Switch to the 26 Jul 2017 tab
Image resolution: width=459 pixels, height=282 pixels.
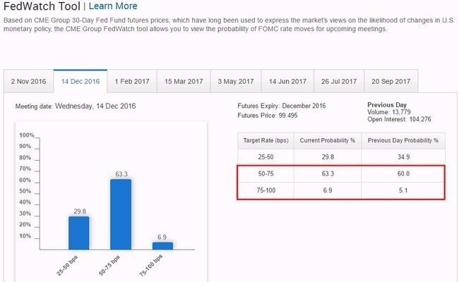tap(339, 81)
